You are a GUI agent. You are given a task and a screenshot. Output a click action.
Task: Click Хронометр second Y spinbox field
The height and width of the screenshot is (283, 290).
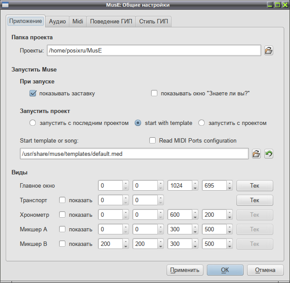click(145, 215)
